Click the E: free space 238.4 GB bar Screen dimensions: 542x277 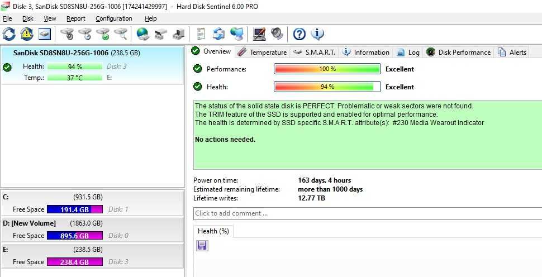[75, 262]
